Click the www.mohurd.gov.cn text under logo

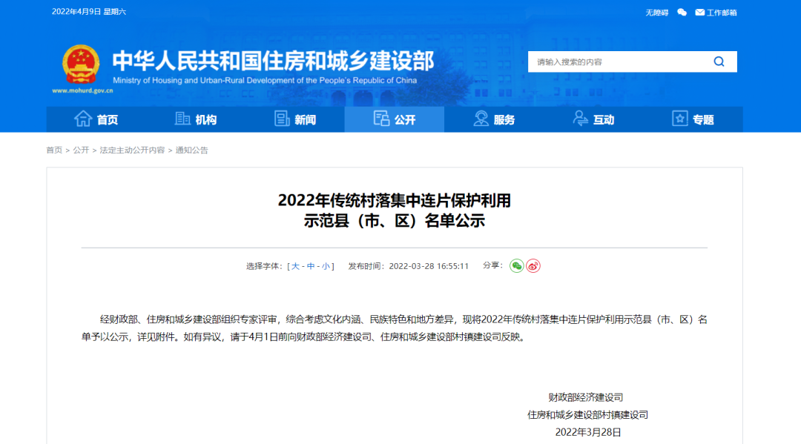[82, 90]
